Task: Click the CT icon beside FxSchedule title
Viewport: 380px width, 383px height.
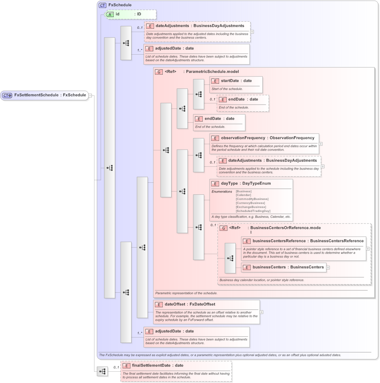Action: (102, 5)
